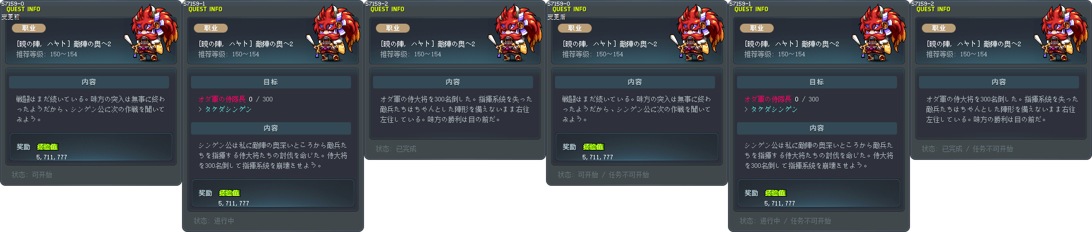Viewport: 1092px width, 232px height.
Task: Click the red samurai character icon in the 变更前 panel
Action: [x=153, y=33]
